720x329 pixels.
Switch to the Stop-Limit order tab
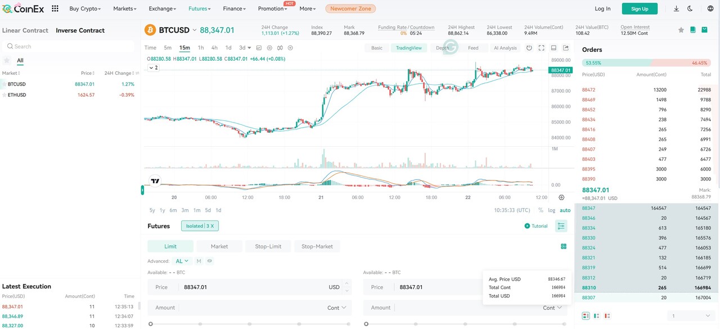pyautogui.click(x=268, y=246)
